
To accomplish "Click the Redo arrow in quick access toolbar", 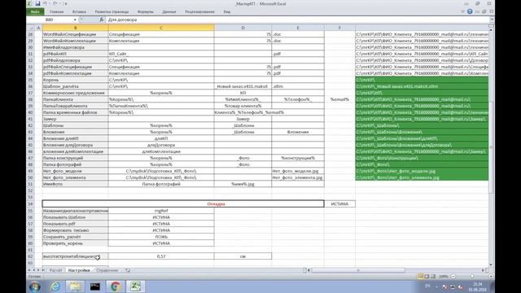I will (55, 3).
